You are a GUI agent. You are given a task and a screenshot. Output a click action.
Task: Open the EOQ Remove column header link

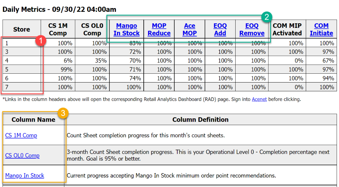252,29
